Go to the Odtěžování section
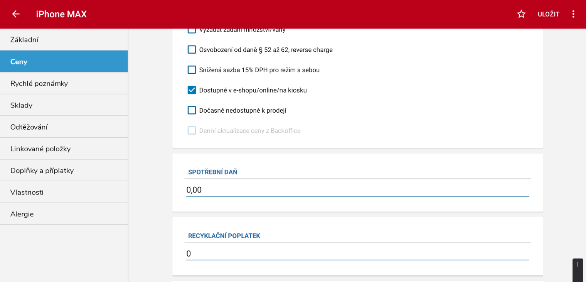 pyautogui.click(x=64, y=127)
